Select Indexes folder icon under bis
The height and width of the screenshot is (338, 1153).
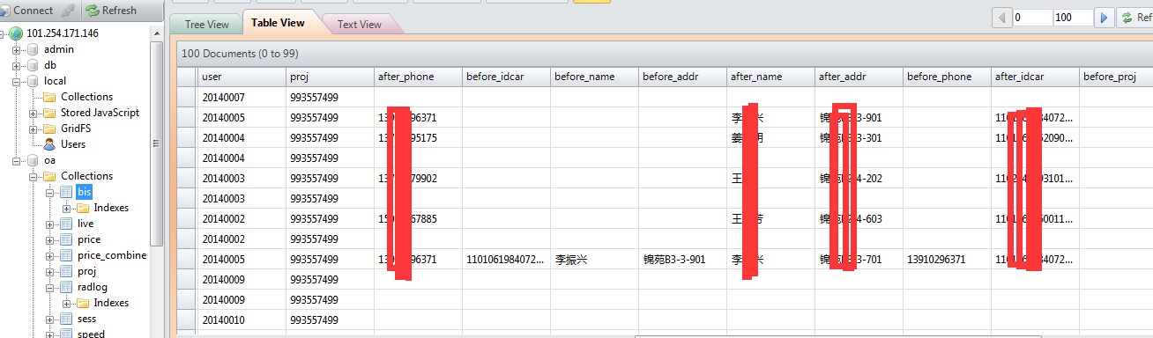pyautogui.click(x=83, y=208)
